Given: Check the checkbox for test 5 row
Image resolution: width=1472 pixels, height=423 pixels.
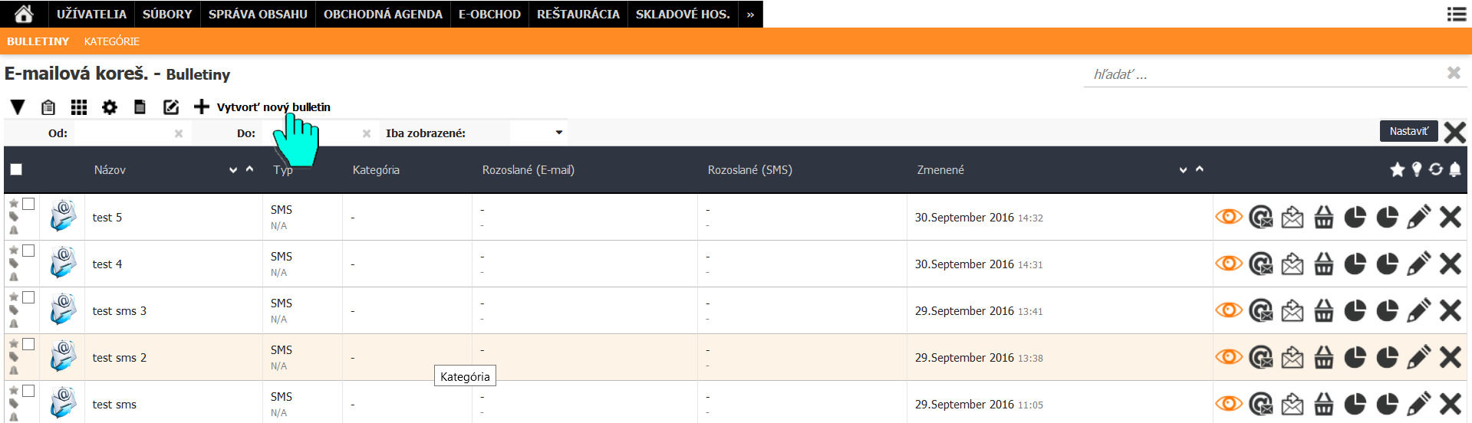Looking at the screenshot, I should (x=28, y=204).
